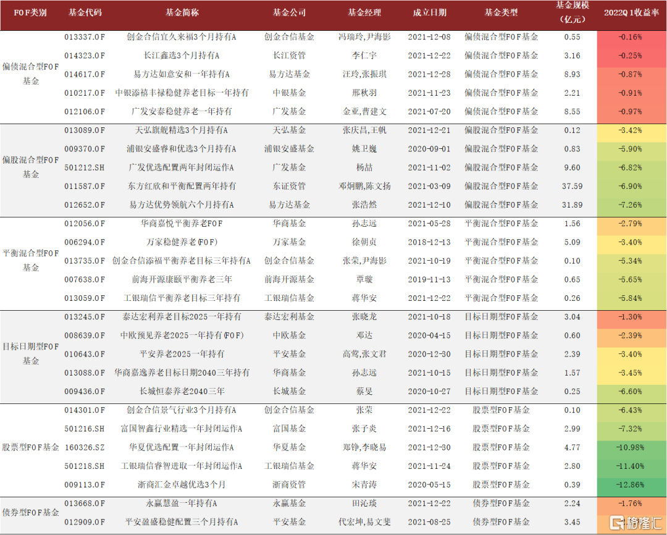The width and height of the screenshot is (667, 535).
Task: Click fund manager '张晓龙'
Action: coord(364,317)
